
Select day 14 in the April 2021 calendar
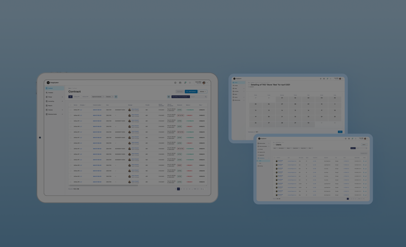click(282, 110)
